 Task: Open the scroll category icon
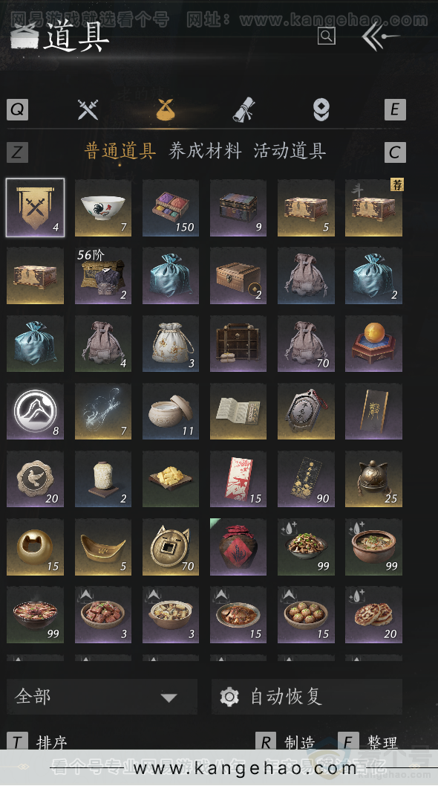(x=243, y=109)
